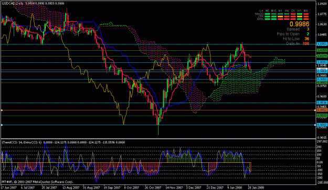The image size is (328, 190).
Task: Click the STR signal bar under M15
Action: pyautogui.click(x=274, y=16)
